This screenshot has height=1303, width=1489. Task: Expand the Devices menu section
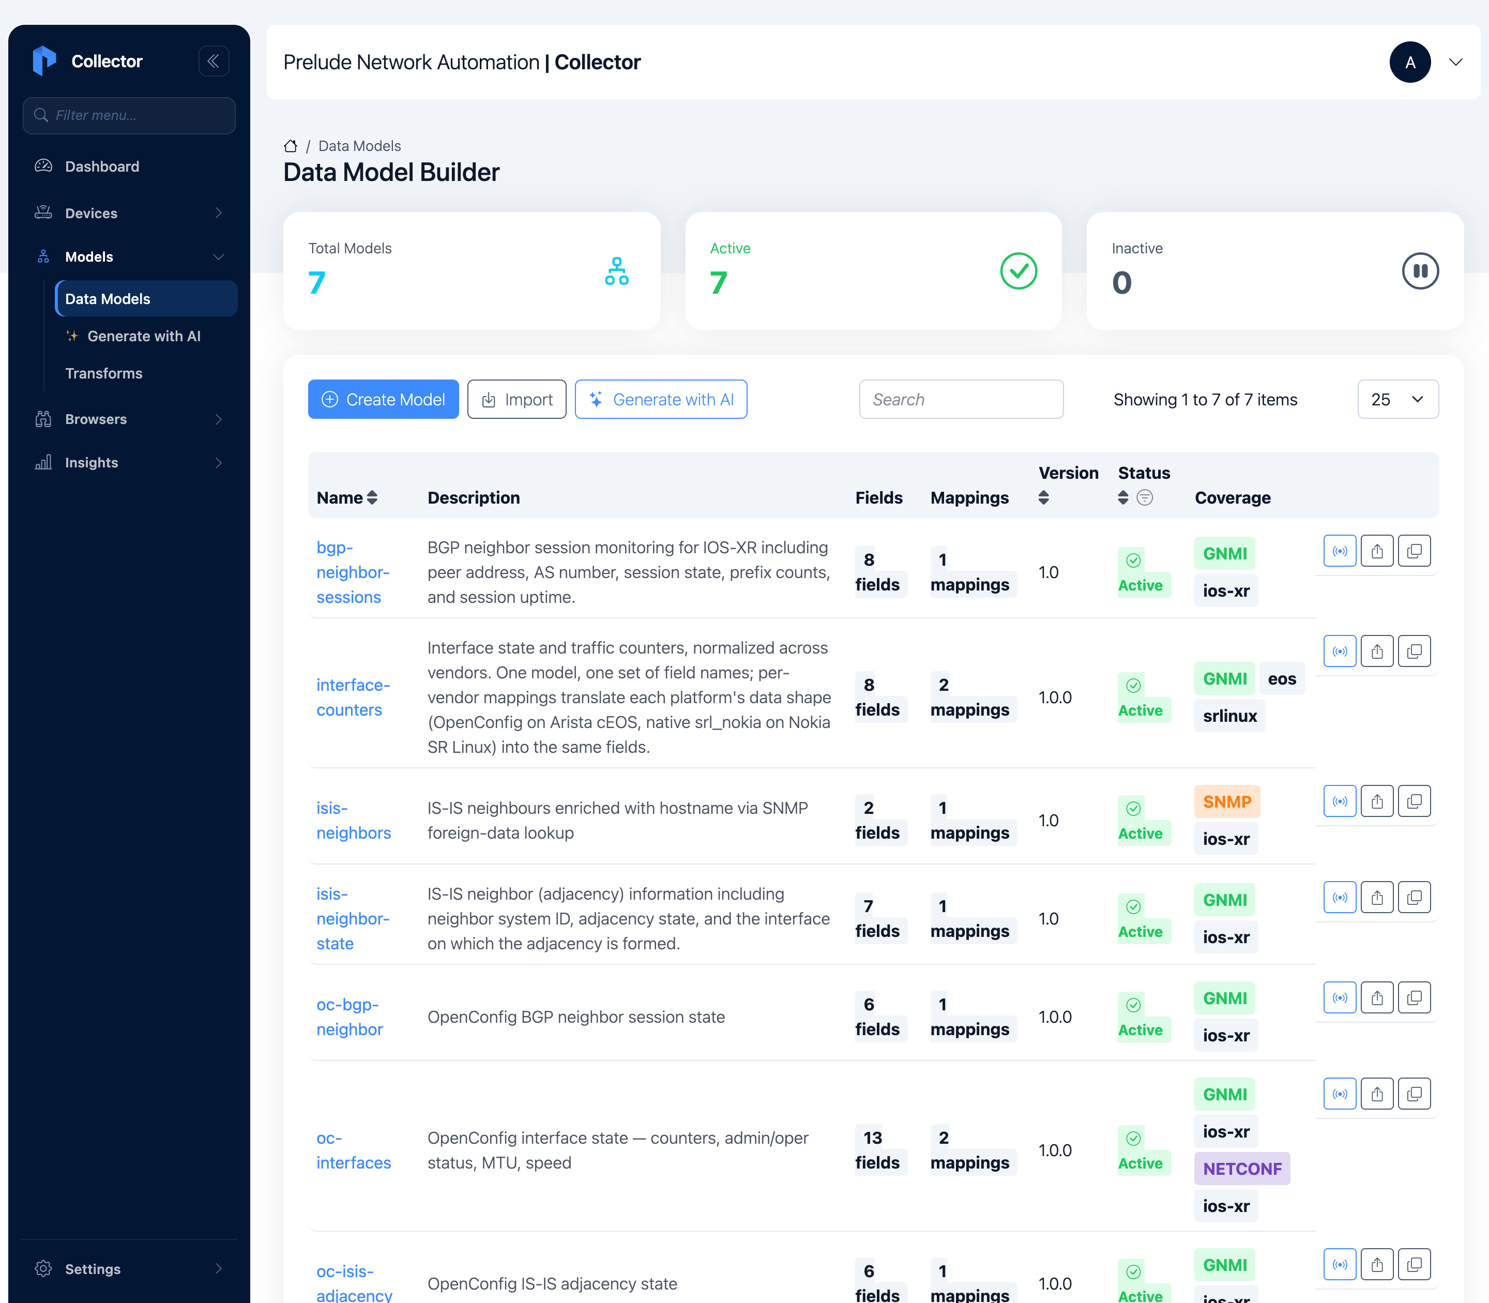(x=129, y=213)
